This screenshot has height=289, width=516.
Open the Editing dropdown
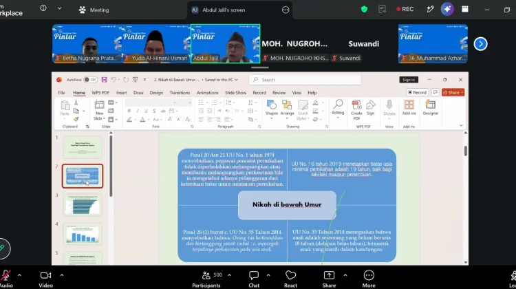point(338,109)
